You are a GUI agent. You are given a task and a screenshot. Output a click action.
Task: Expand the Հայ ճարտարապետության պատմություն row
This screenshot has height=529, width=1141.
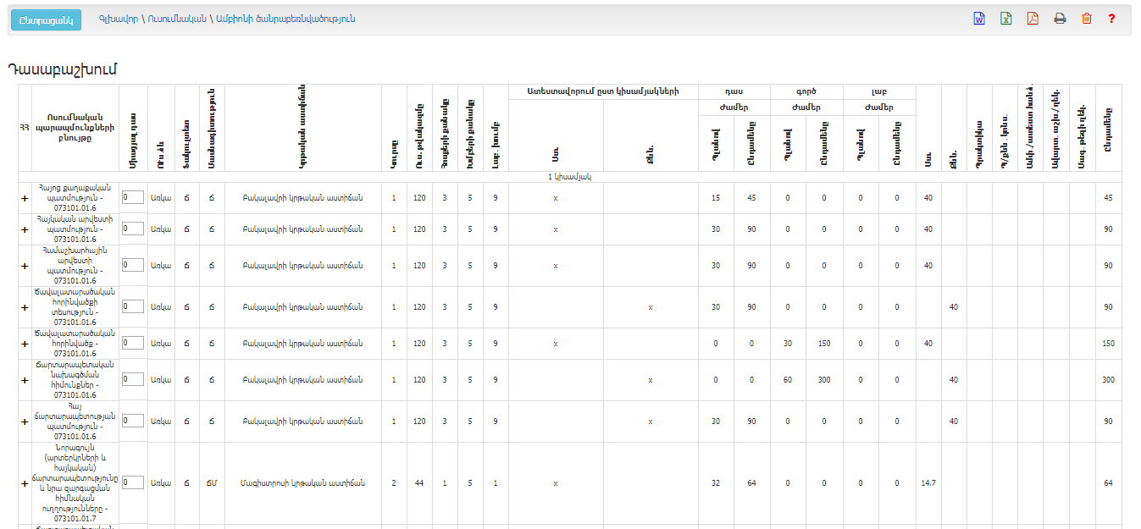tap(24, 422)
